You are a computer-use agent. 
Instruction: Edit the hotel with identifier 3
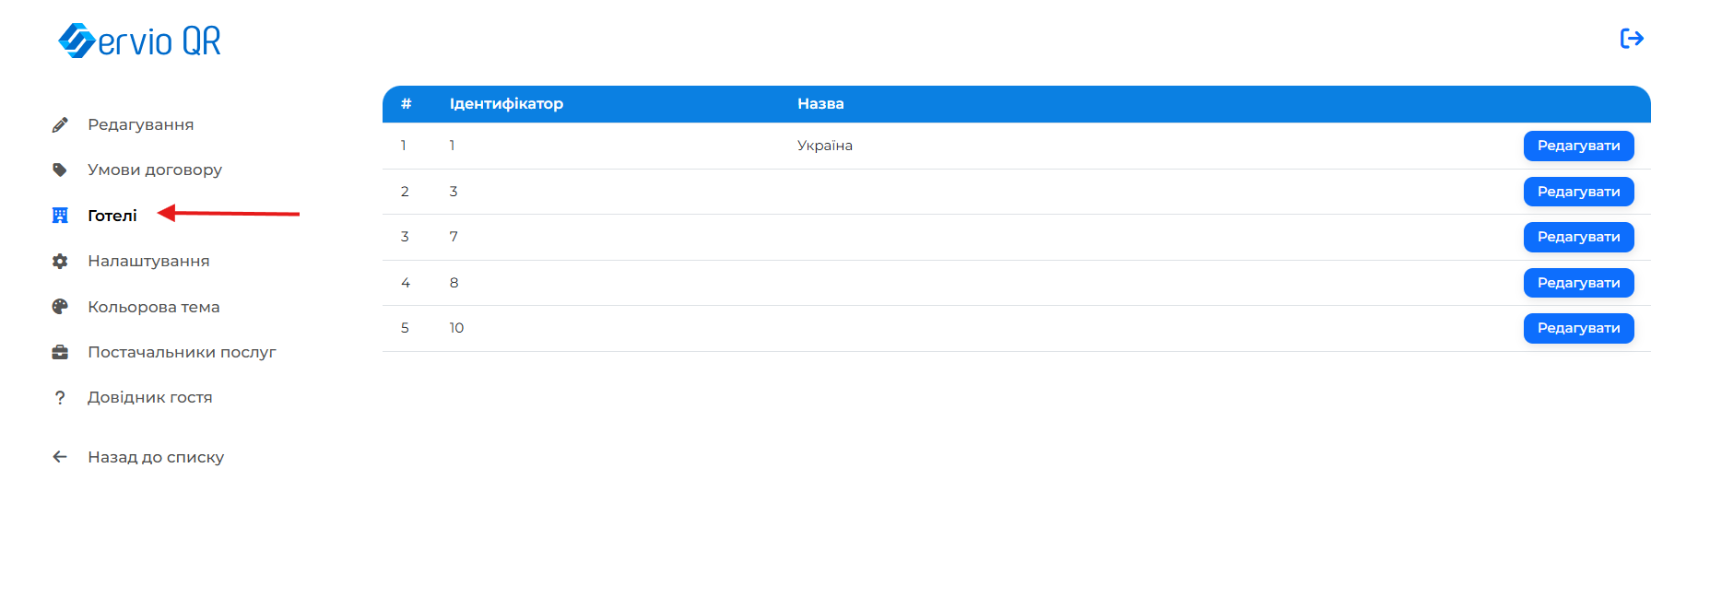pos(1578,192)
